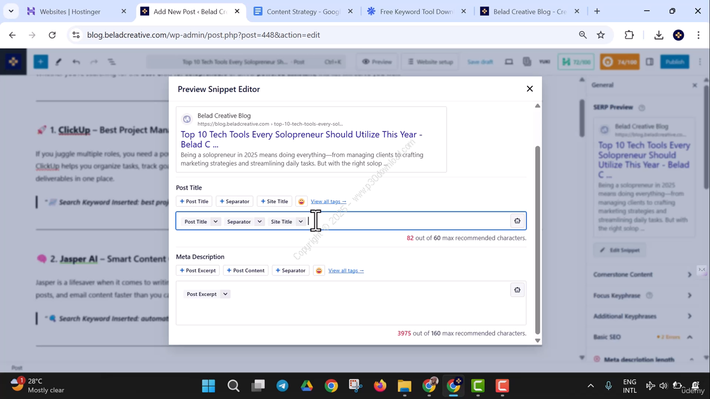Close the Add New Post tab
The height and width of the screenshot is (399, 710).
tap(237, 11)
